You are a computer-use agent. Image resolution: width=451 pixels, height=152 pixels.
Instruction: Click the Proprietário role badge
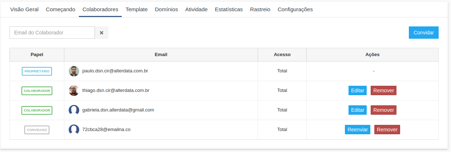click(37, 71)
